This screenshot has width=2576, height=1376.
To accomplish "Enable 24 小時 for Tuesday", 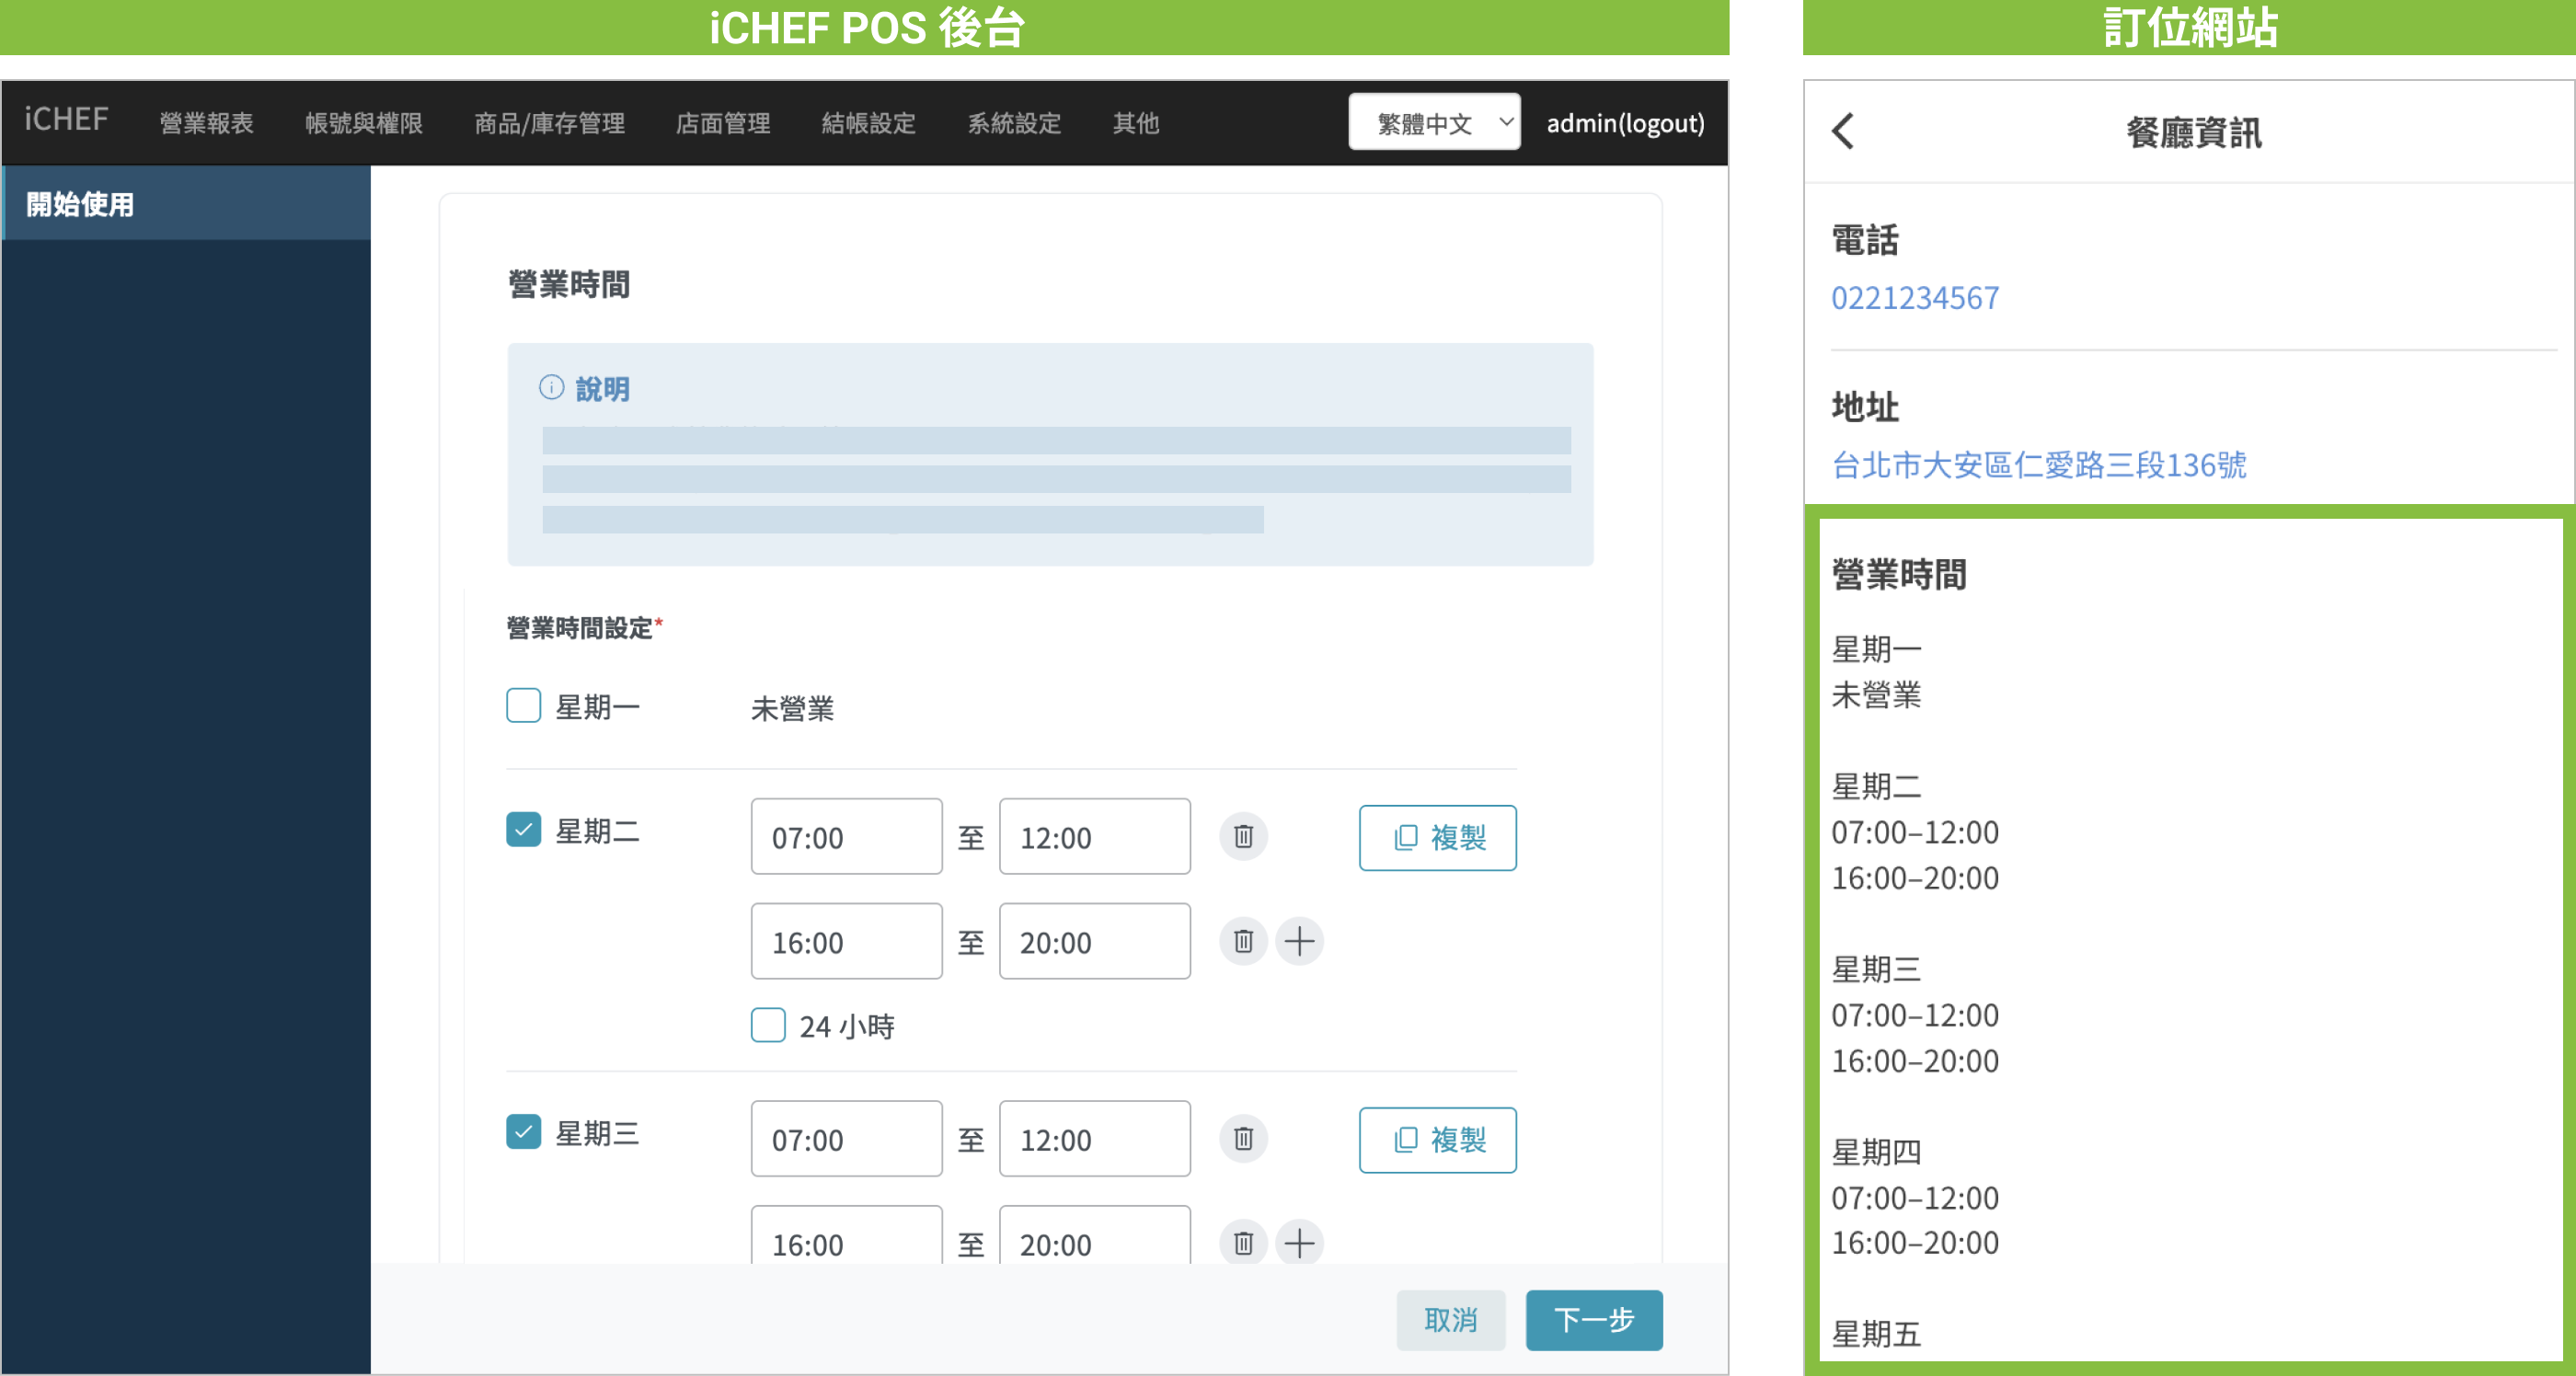I will pos(767,1026).
